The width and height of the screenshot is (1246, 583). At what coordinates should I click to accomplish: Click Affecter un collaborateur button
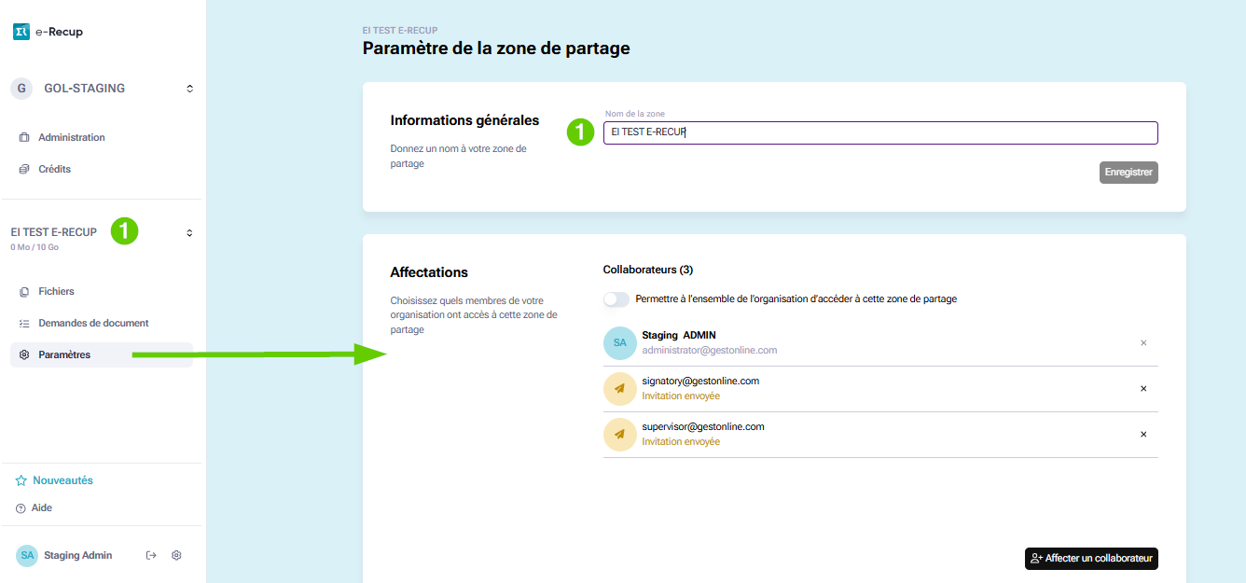point(1091,559)
